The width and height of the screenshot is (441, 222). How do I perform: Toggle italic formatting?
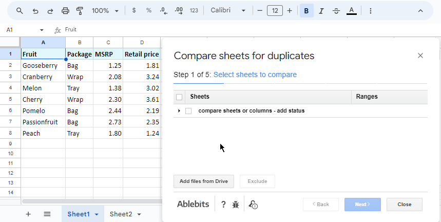tap(321, 11)
